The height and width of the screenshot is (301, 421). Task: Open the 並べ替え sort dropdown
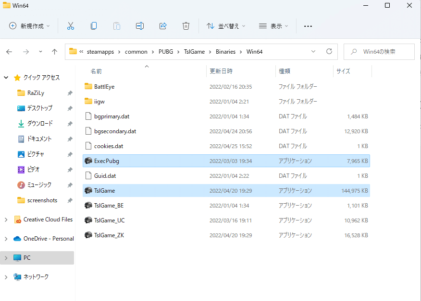(x=226, y=26)
